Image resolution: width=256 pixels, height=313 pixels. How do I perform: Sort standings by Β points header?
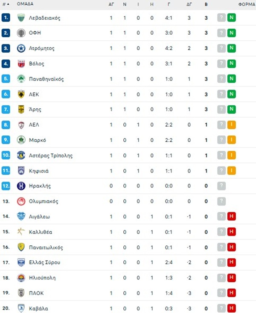pyautogui.click(x=206, y=4)
